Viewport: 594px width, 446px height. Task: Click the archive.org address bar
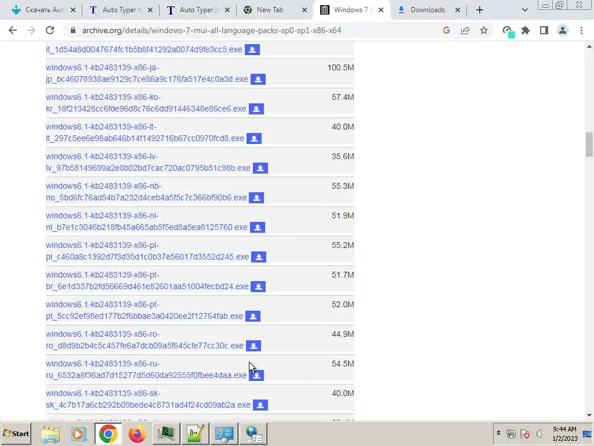(211, 30)
